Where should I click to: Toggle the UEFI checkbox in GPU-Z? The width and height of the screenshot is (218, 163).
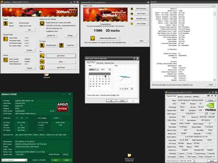tap(210, 114)
